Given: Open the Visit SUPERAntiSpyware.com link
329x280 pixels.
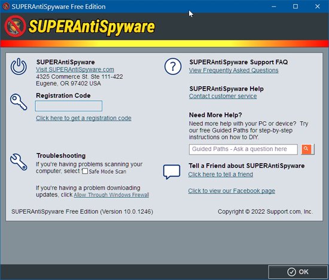Looking at the screenshot, I should point(75,69).
